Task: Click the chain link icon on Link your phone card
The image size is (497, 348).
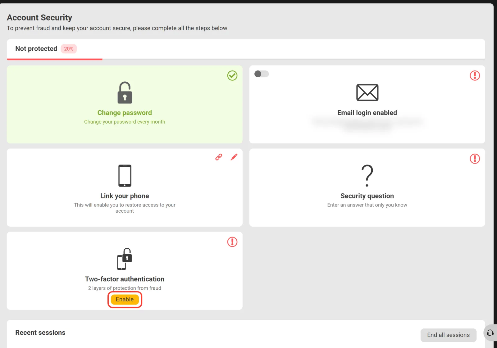Action: 219,157
